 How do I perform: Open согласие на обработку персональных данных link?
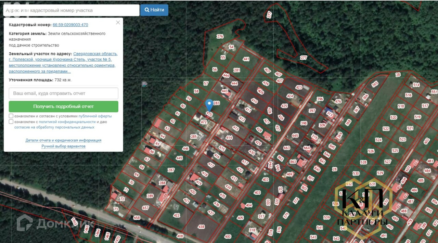[x=54, y=127]
